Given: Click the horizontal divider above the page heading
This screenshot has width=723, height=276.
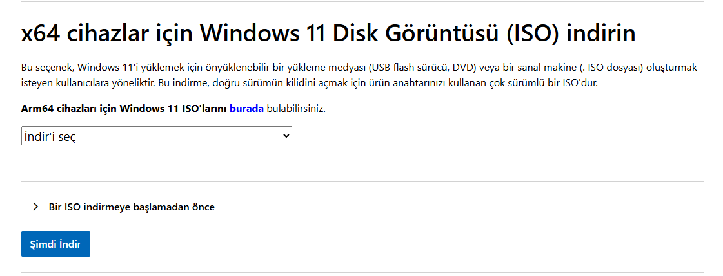Looking at the screenshot, I should pos(362,1).
